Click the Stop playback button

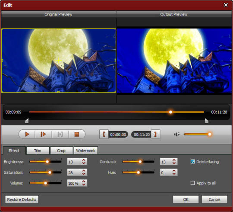pos(76,134)
